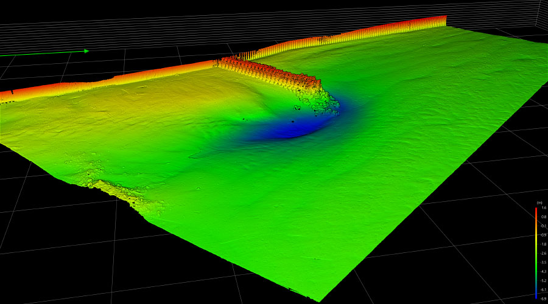
Task: Click the orange pile row in terrain center
Action: tap(268, 72)
